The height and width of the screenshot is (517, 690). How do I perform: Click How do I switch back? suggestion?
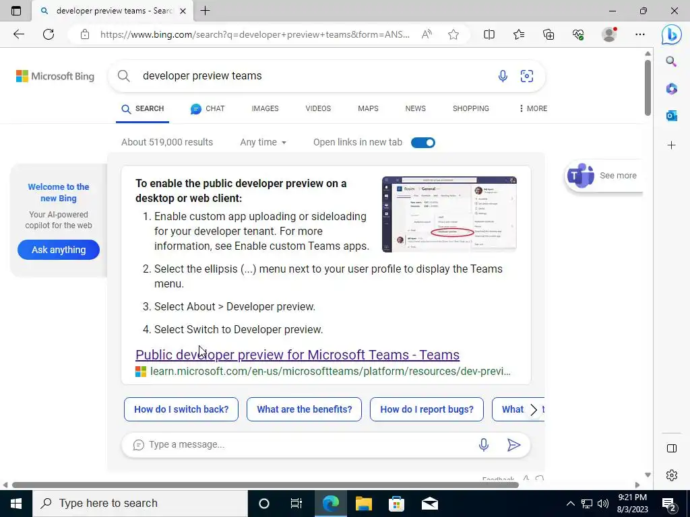[181, 409]
